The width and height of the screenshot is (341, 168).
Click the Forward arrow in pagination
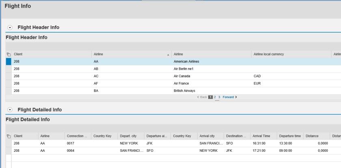[x=236, y=97]
